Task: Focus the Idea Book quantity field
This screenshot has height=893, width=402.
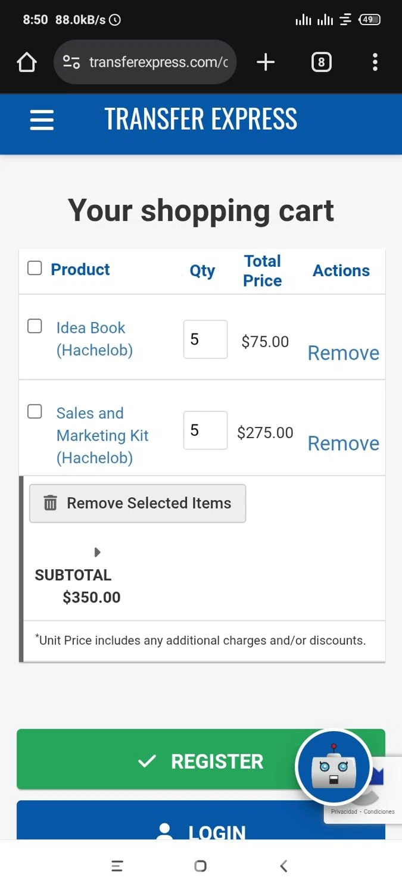Action: tap(205, 339)
